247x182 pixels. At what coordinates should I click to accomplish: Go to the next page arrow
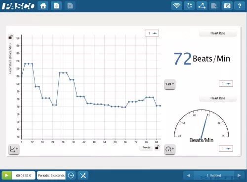click(x=239, y=176)
